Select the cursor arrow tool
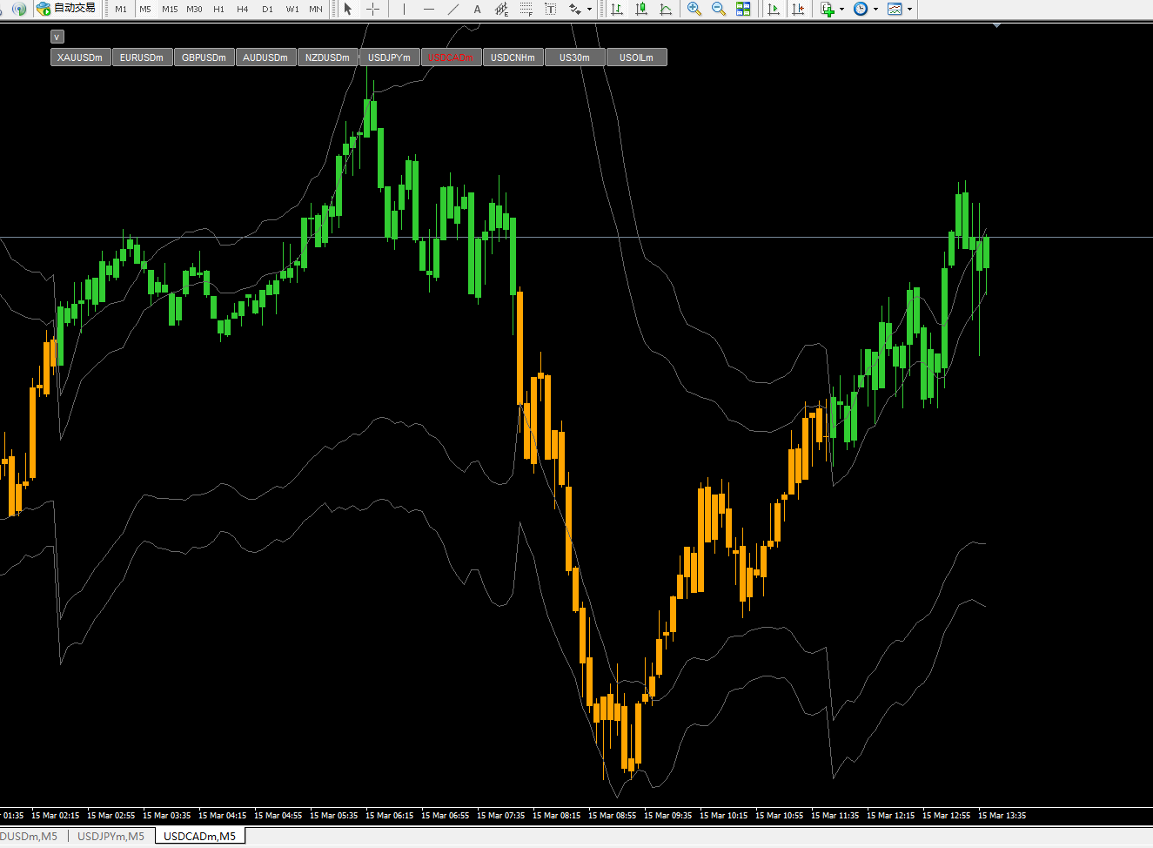 pyautogui.click(x=348, y=9)
